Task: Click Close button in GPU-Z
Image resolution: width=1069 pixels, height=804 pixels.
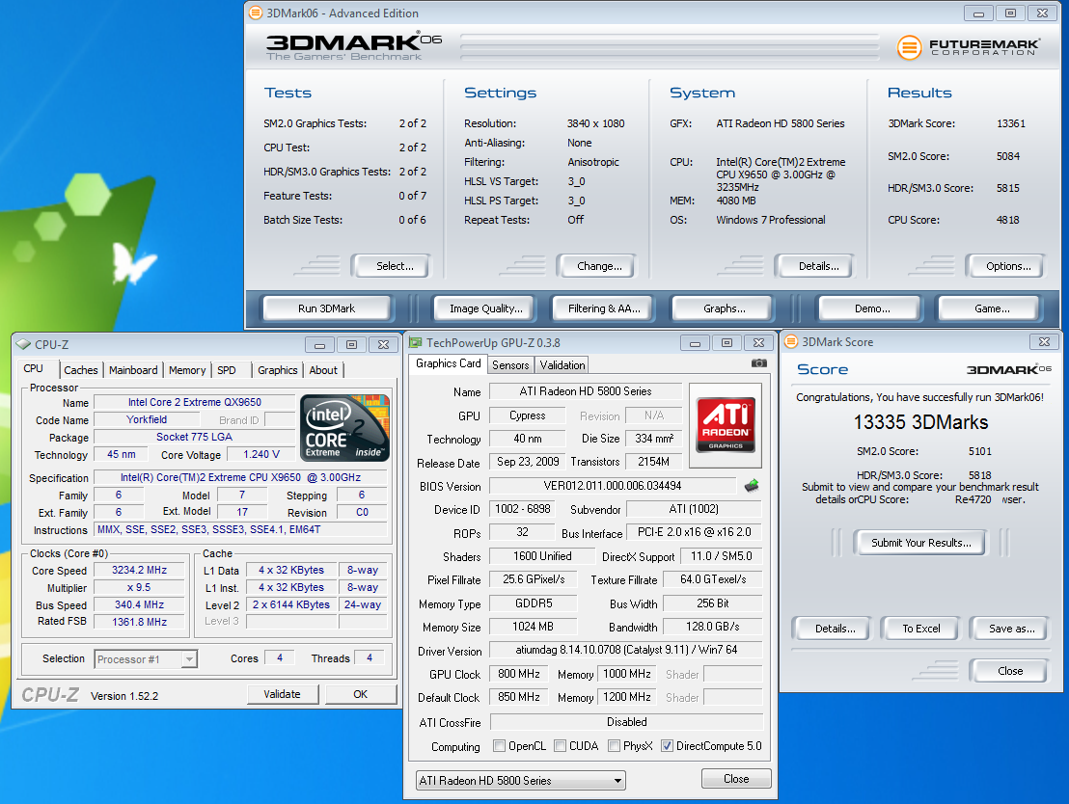Action: coord(735,779)
